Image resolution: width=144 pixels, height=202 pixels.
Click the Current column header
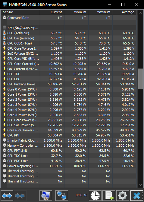click(x=52, y=12)
